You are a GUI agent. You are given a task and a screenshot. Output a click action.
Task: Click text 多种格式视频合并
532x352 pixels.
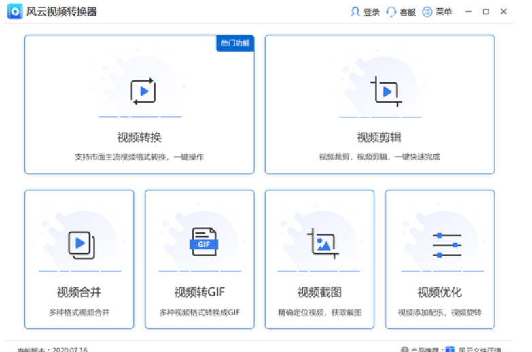pyautogui.click(x=79, y=313)
